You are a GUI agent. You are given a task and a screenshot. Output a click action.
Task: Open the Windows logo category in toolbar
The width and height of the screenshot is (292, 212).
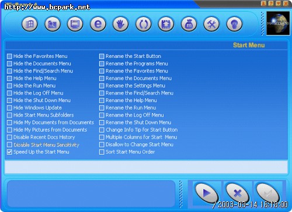(30, 25)
